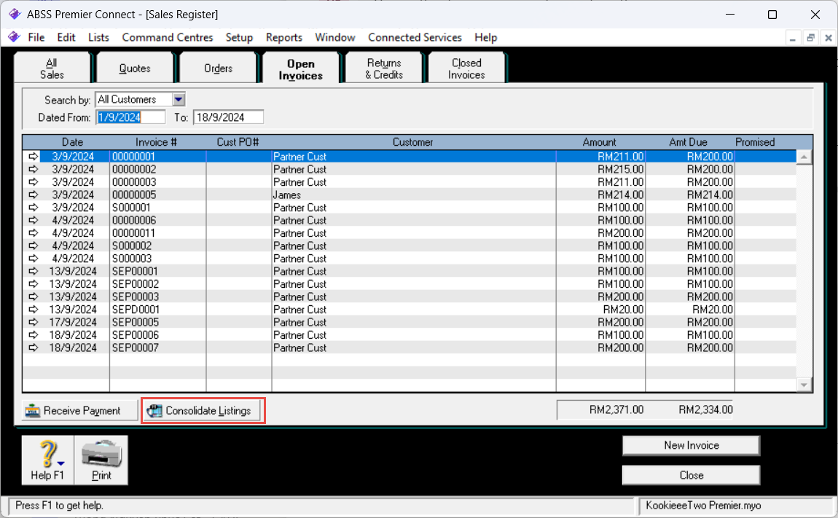This screenshot has width=838, height=518.
Task: Click the scrollbar down arrow in list
Action: click(804, 385)
